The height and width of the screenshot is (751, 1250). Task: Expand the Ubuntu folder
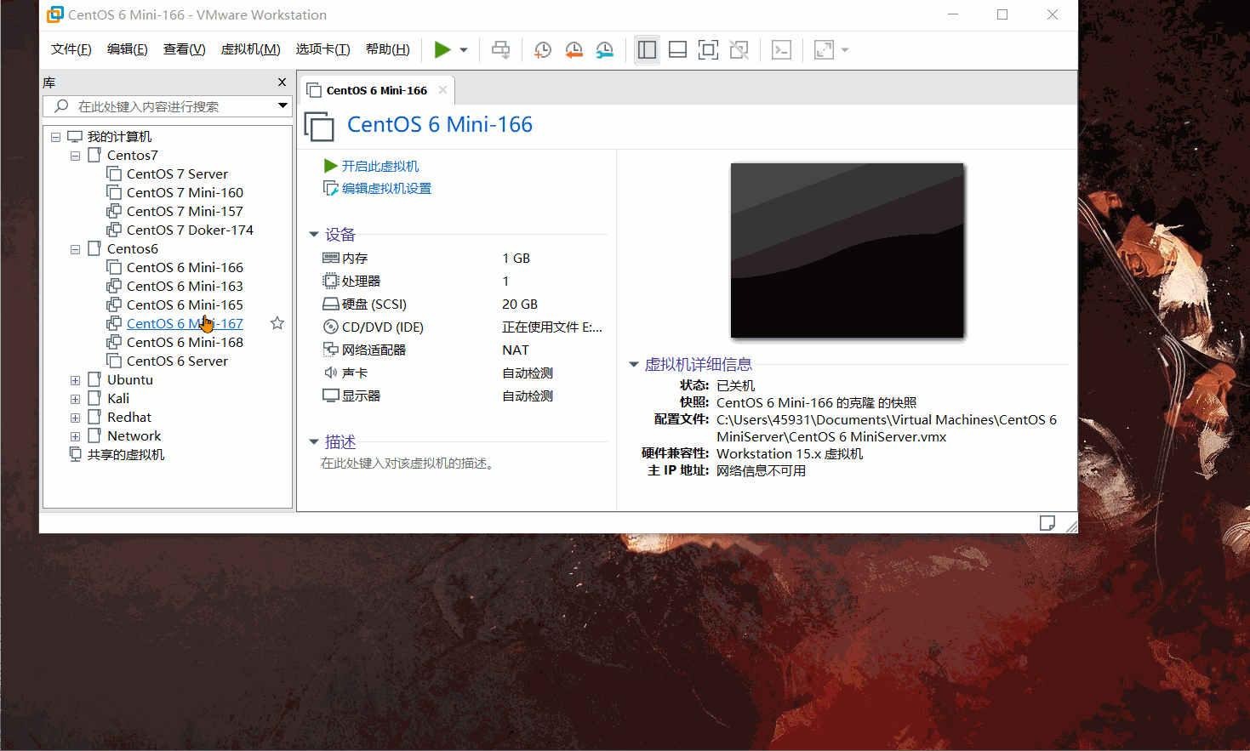(75, 380)
